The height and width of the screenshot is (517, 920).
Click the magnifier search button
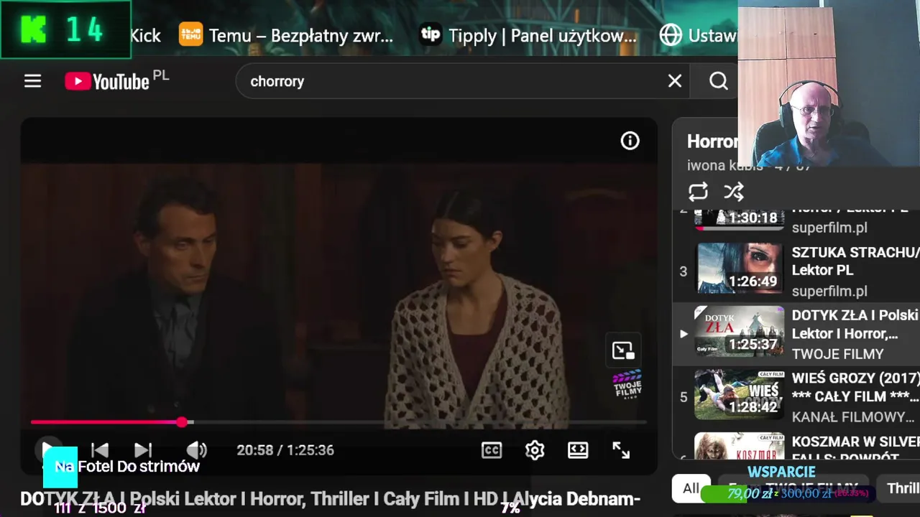point(718,81)
